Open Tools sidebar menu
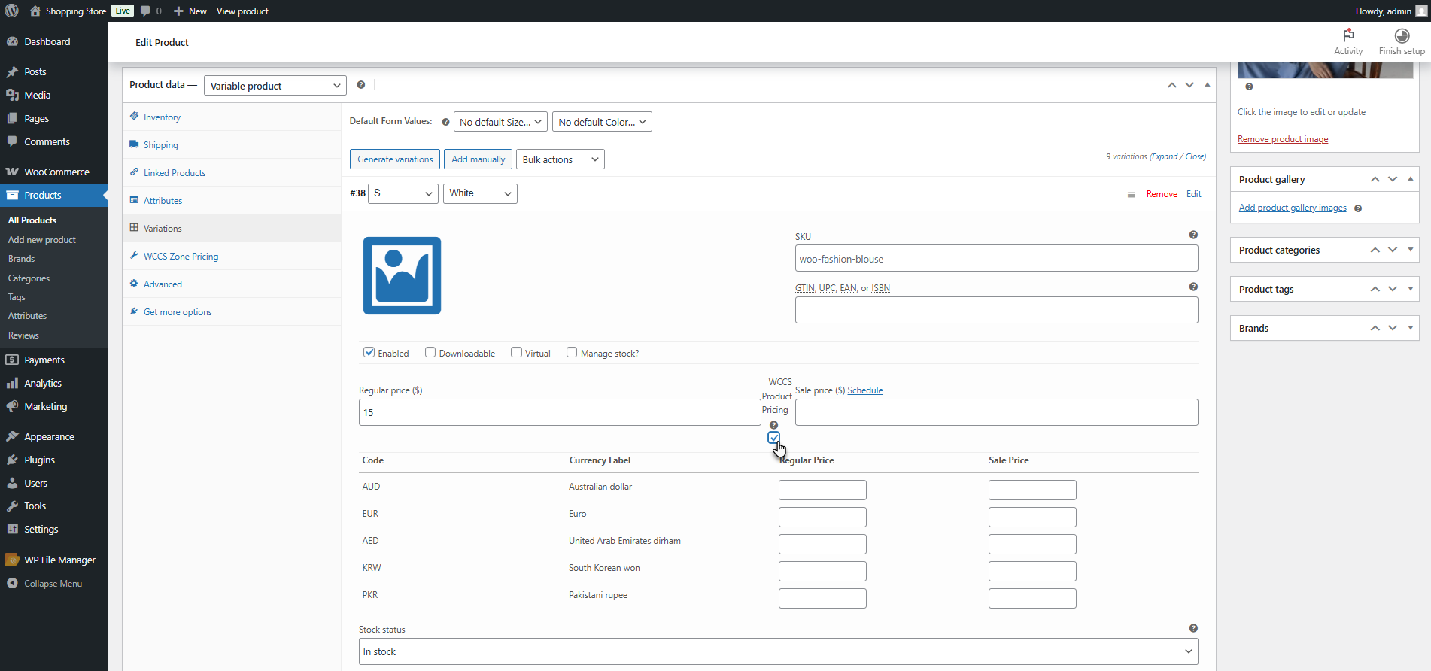The image size is (1431, 671). tap(54, 506)
